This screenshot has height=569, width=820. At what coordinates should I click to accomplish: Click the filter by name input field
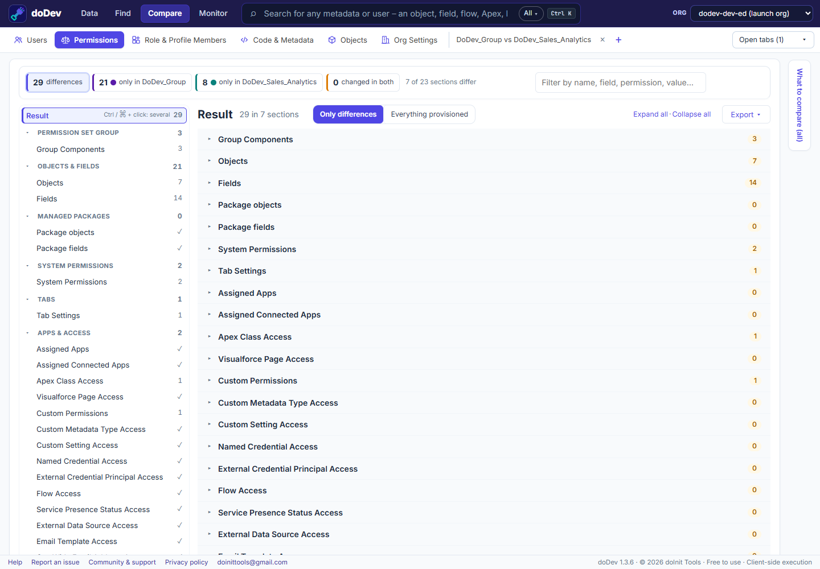click(x=621, y=83)
